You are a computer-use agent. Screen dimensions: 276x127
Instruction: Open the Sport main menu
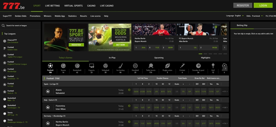click(37, 6)
